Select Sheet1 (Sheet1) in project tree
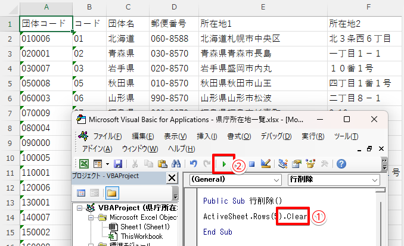 tap(145, 227)
